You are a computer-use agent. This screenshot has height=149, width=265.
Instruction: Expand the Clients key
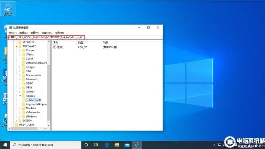click(x=20, y=55)
